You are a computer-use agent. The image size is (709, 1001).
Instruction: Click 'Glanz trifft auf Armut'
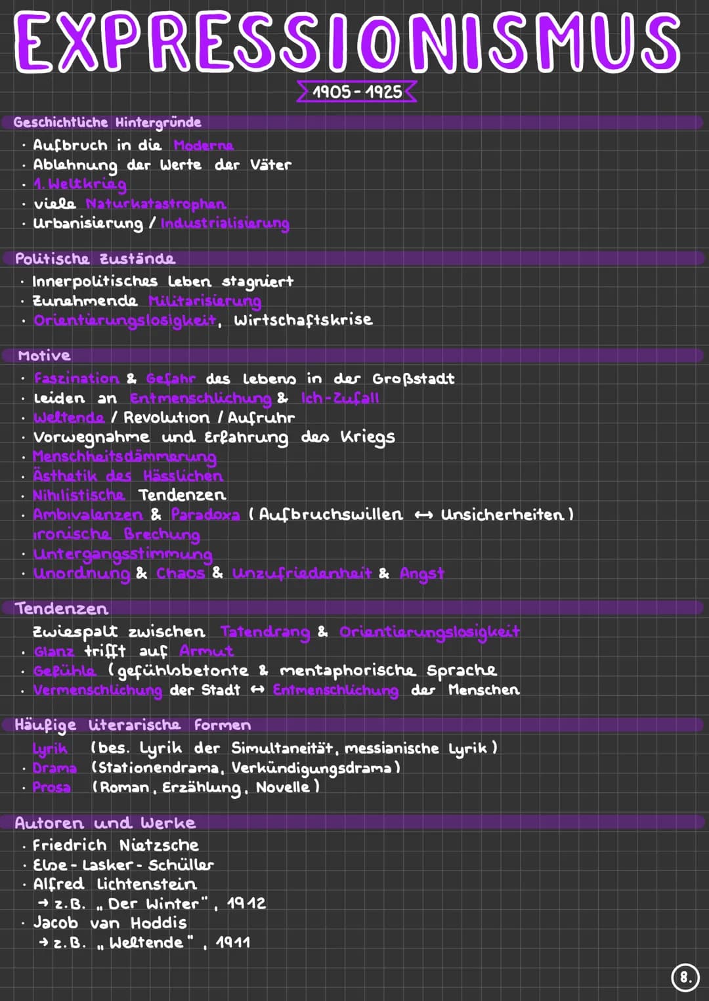tap(134, 651)
